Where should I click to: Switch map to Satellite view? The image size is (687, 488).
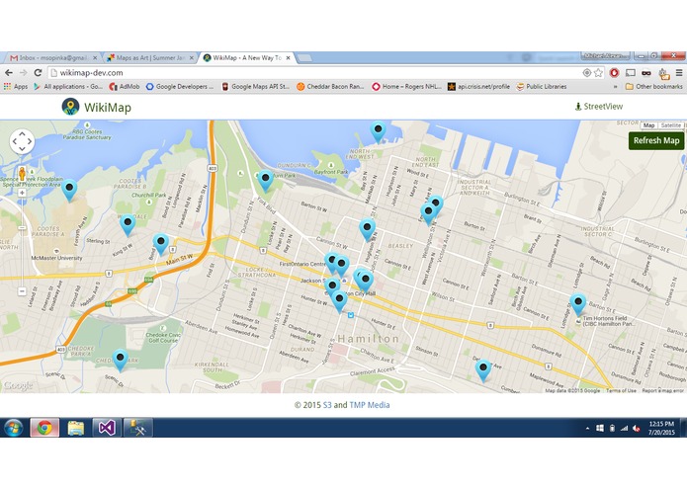(x=670, y=125)
